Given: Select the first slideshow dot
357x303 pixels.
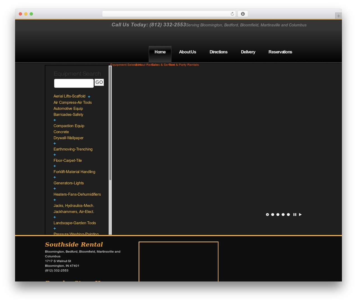Looking at the screenshot, I should (x=267, y=215).
